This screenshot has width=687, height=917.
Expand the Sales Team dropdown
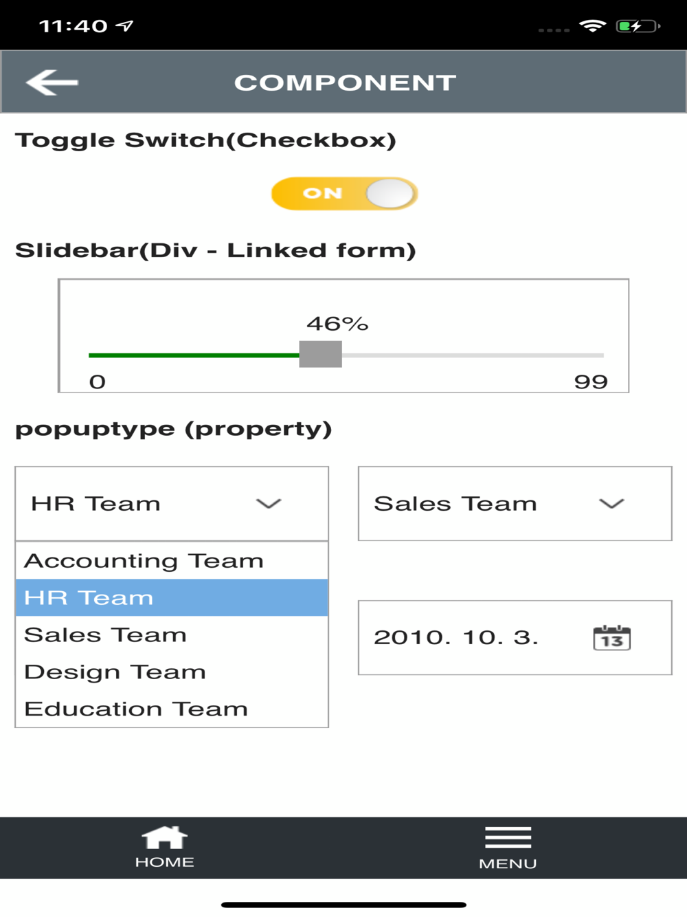[x=515, y=504]
